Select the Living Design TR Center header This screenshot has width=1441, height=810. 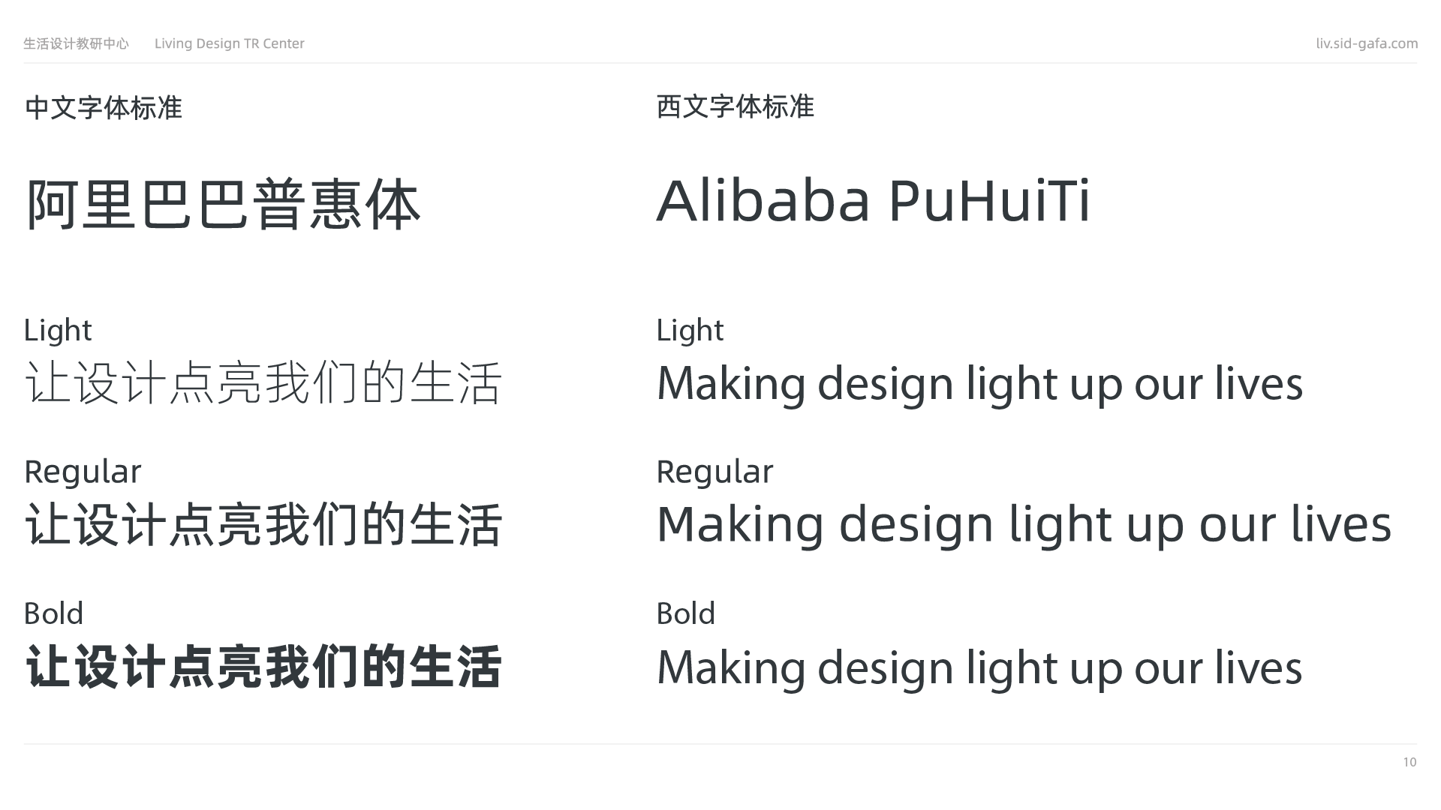pos(229,43)
